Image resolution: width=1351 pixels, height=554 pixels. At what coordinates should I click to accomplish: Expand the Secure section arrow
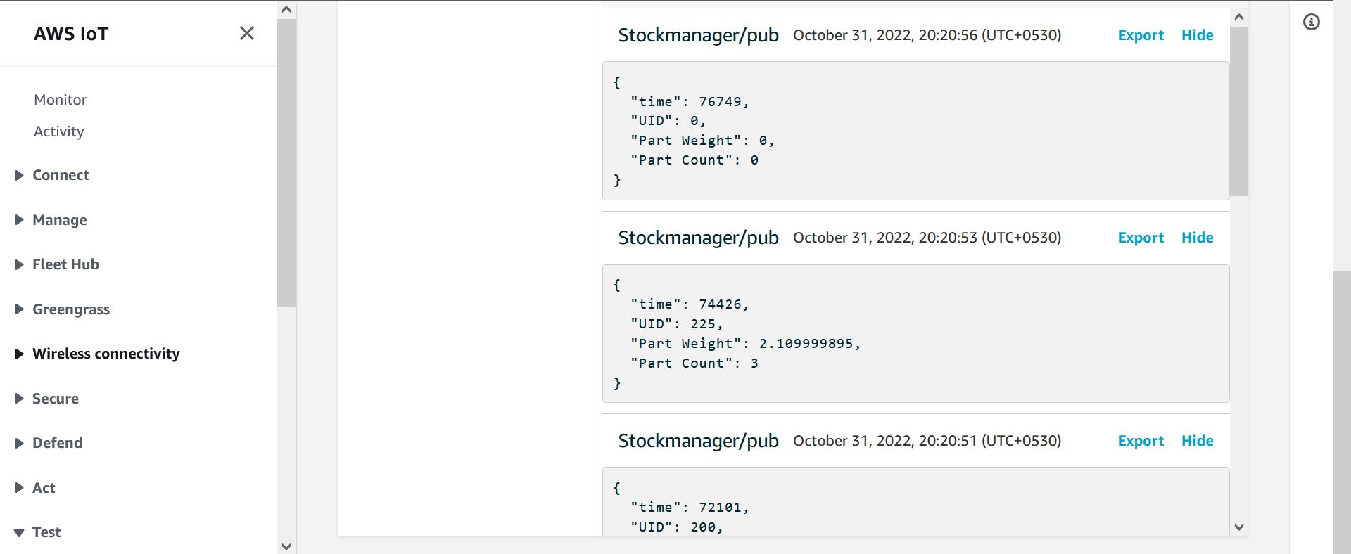(x=19, y=399)
